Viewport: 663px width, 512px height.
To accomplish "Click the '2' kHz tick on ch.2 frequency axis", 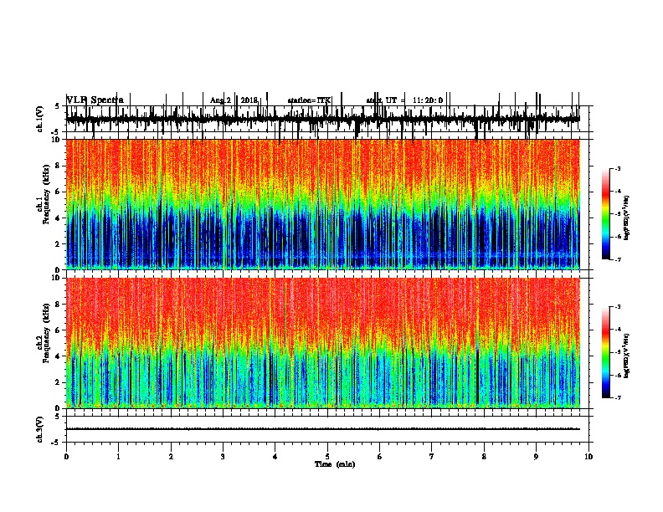I will tap(59, 382).
